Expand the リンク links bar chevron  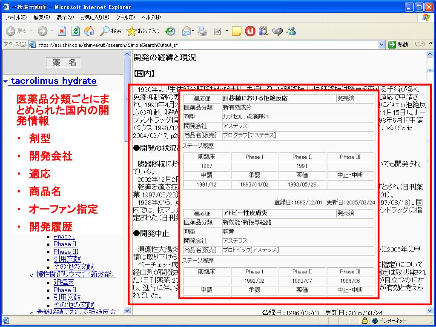click(431, 43)
